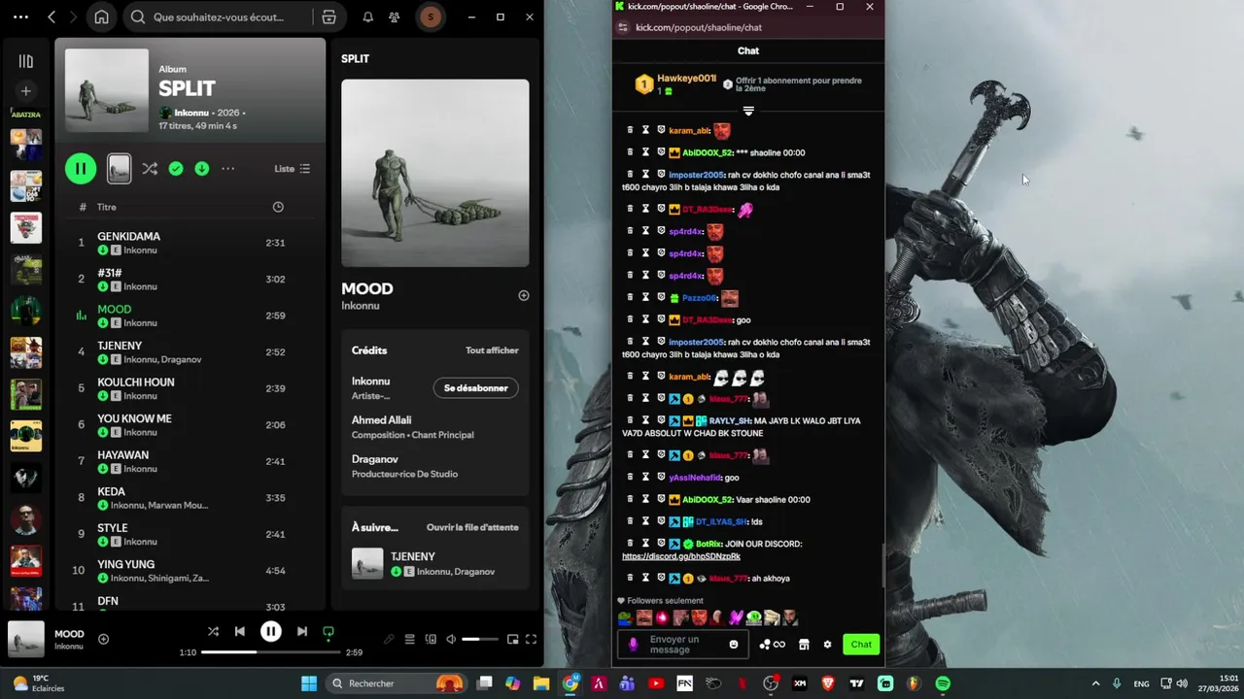Viewport: 1244px width, 699px height.
Task: Open Kick chat shop icon
Action: (x=804, y=645)
